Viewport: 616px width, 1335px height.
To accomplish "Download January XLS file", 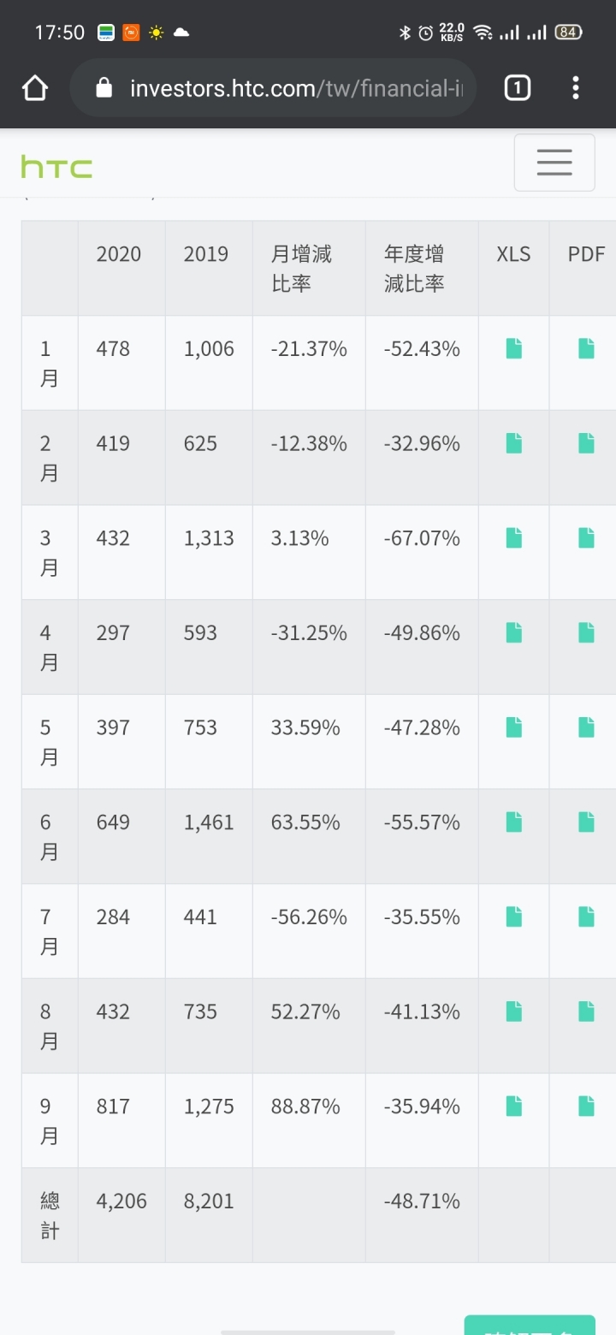I will (x=513, y=348).
